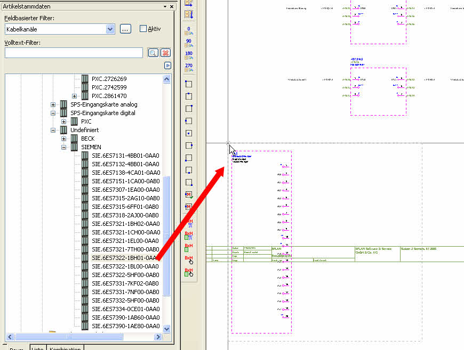This screenshot has height=350, width=464.
Task: Click the BxH icon with grid and hand
Action: click(189, 272)
